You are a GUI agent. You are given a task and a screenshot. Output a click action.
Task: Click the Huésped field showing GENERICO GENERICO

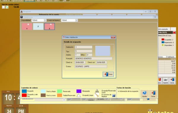click(x=93, y=59)
